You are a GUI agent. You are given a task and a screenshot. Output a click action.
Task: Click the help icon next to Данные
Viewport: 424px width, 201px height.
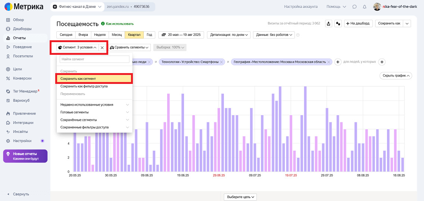click(298, 35)
